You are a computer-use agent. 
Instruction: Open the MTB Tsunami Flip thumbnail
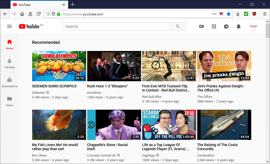tap(169, 66)
